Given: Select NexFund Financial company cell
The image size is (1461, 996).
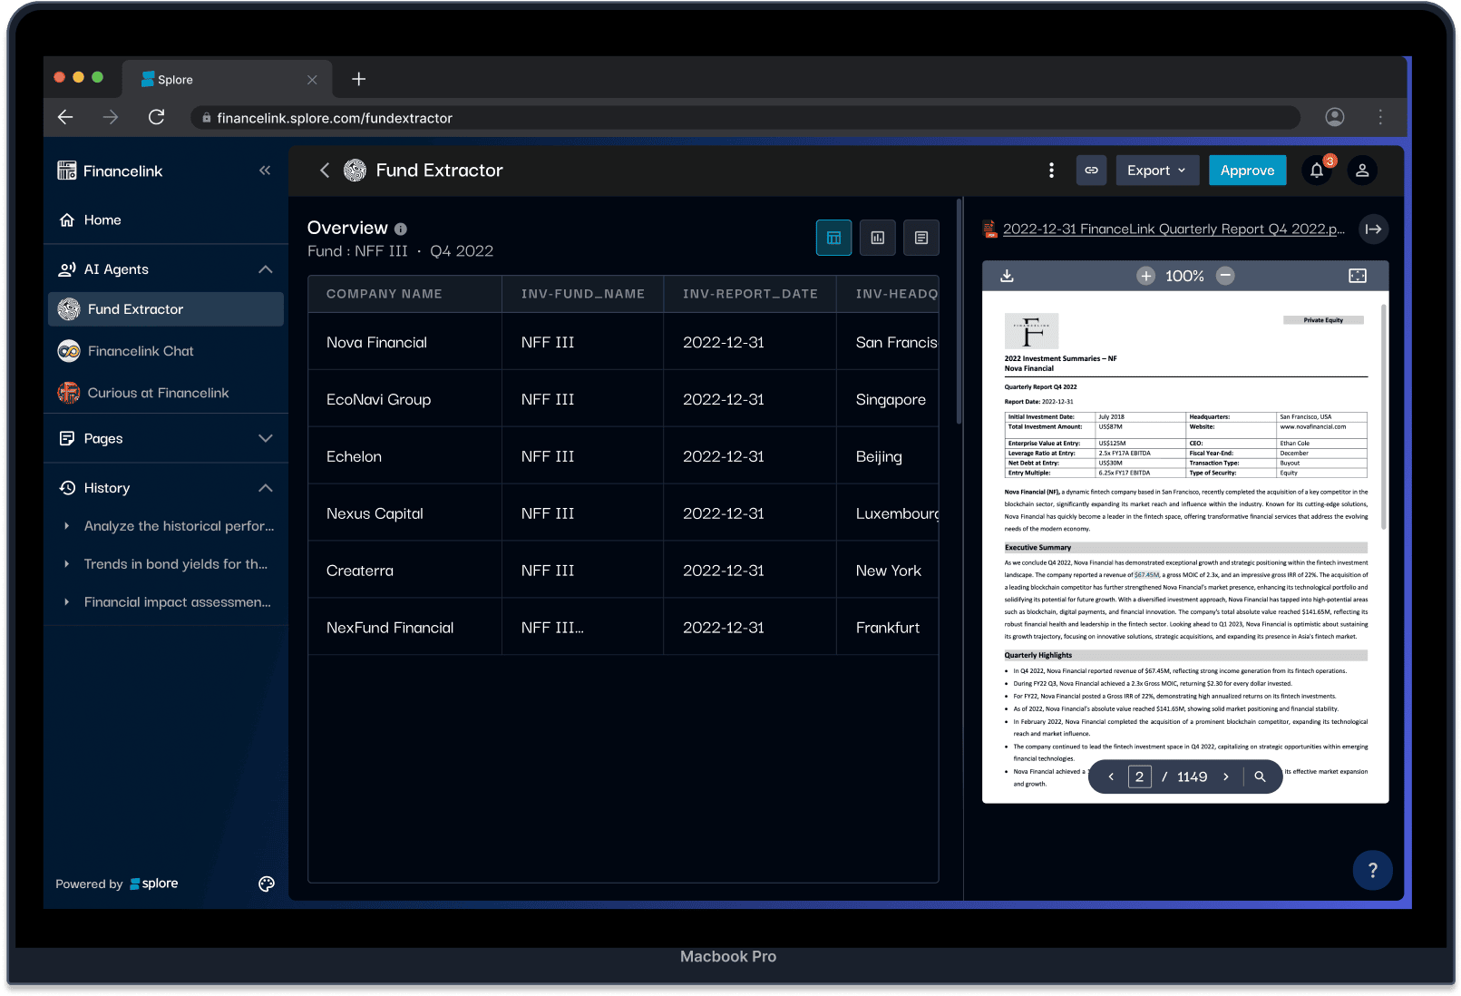Looking at the screenshot, I should (404, 628).
